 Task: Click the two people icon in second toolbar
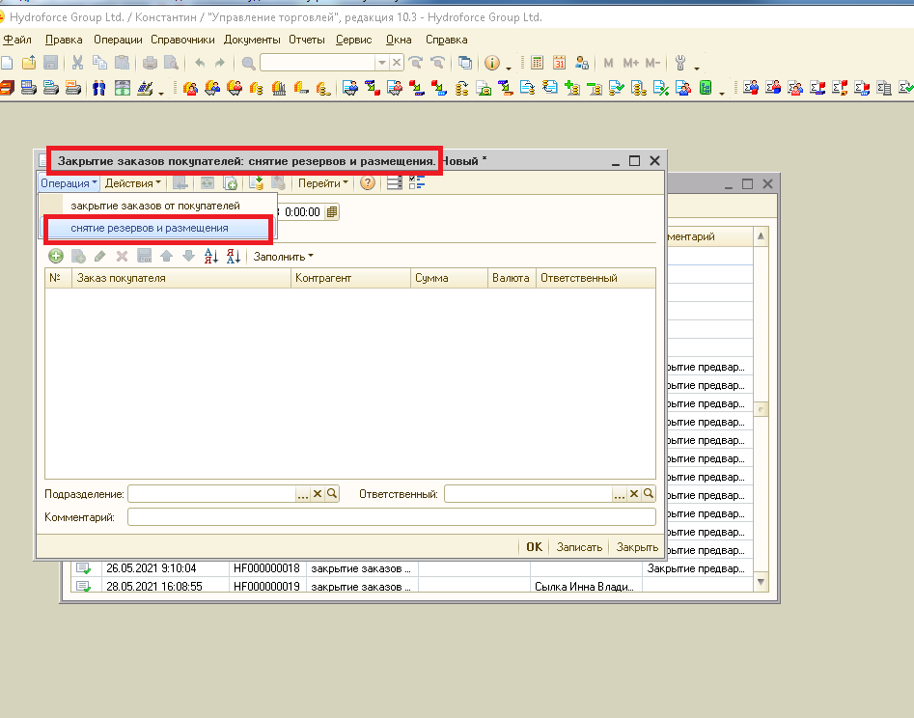click(x=99, y=89)
